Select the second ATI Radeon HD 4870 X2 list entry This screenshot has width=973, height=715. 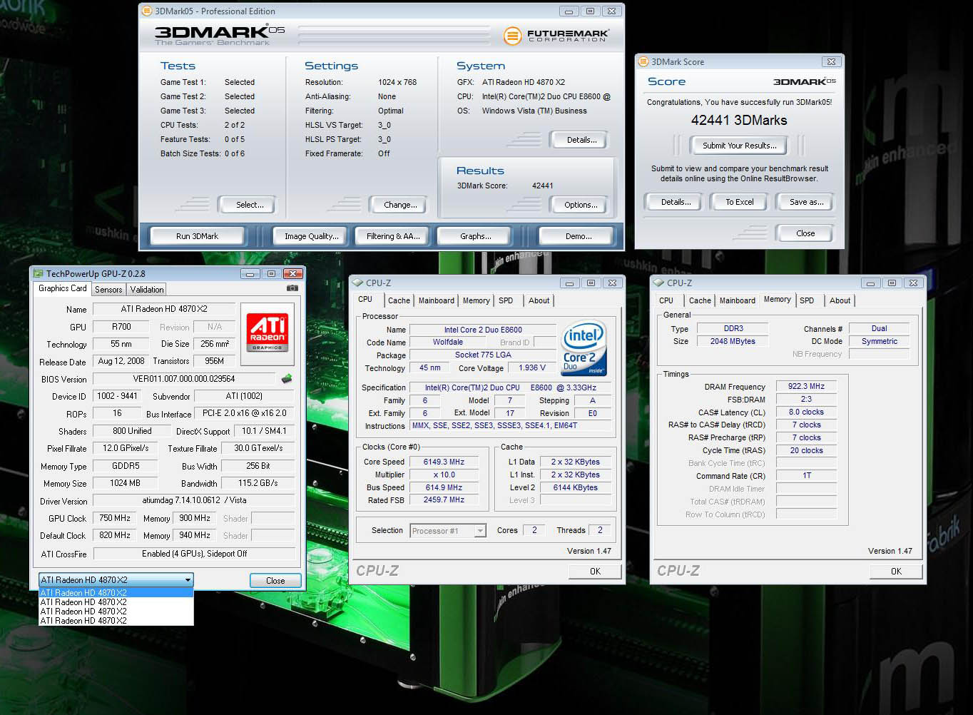point(116,602)
